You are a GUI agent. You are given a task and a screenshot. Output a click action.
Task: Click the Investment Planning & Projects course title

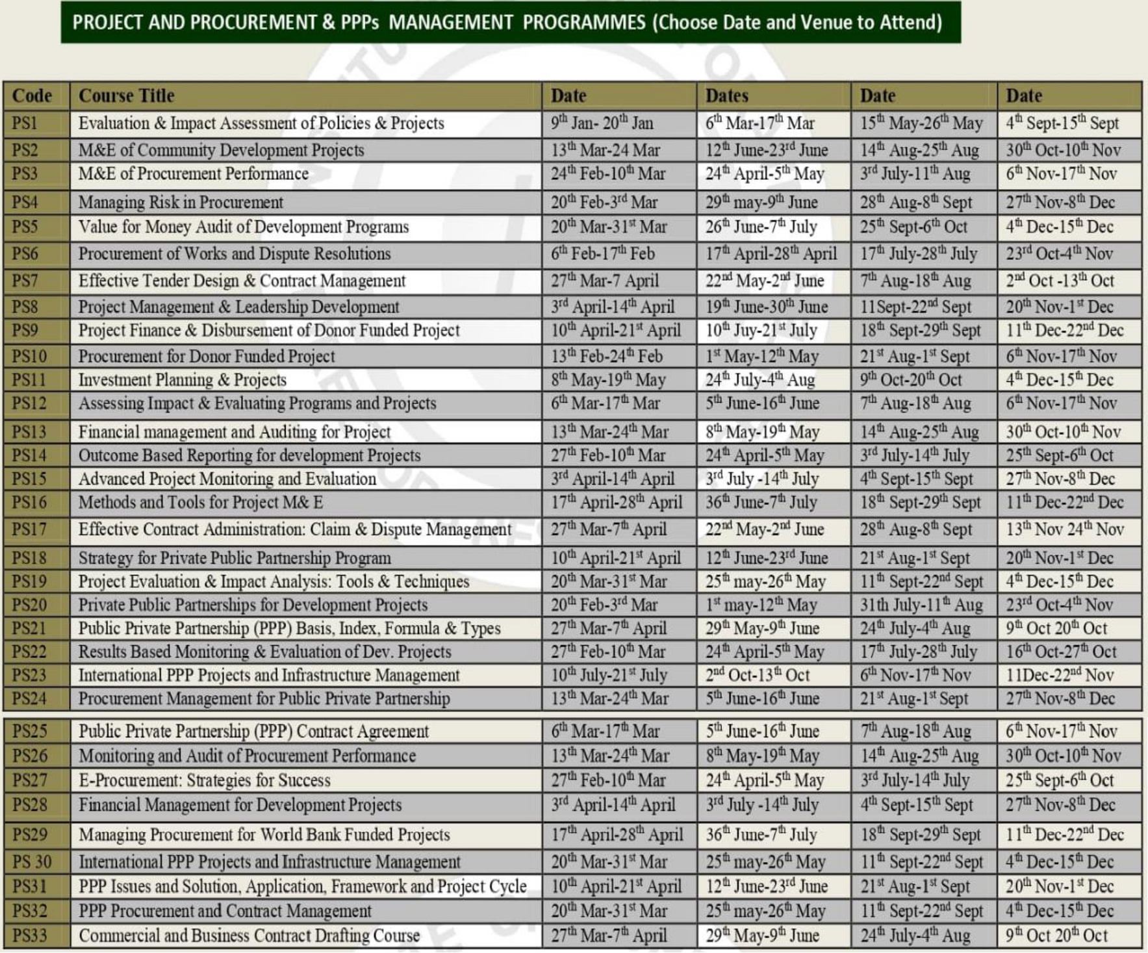tap(183, 380)
